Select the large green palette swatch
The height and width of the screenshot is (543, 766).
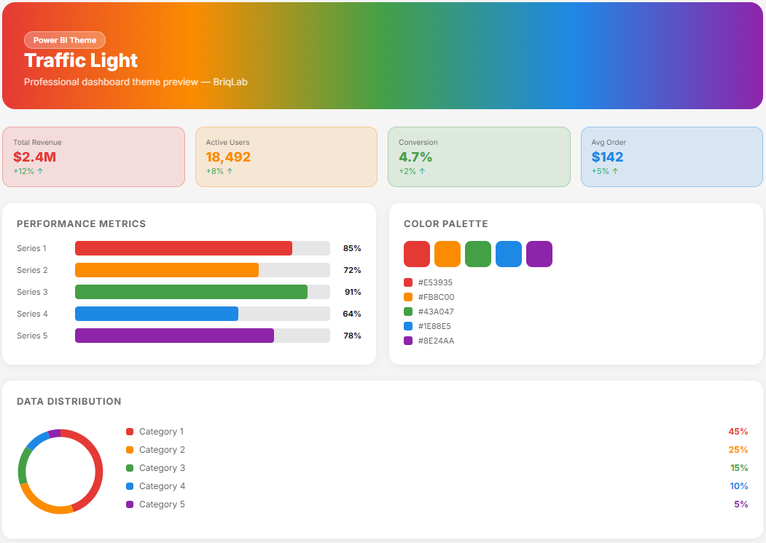(x=478, y=254)
